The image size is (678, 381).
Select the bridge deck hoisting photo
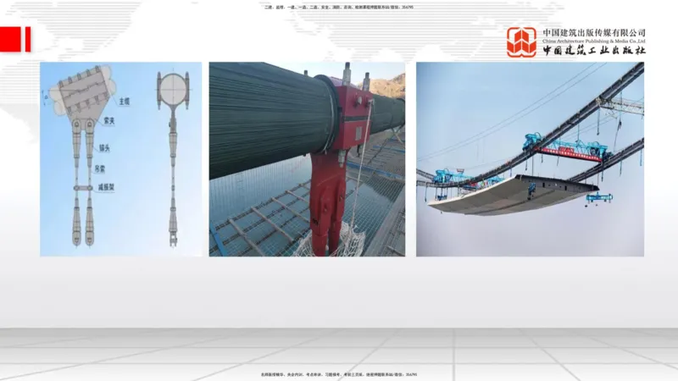click(x=530, y=159)
